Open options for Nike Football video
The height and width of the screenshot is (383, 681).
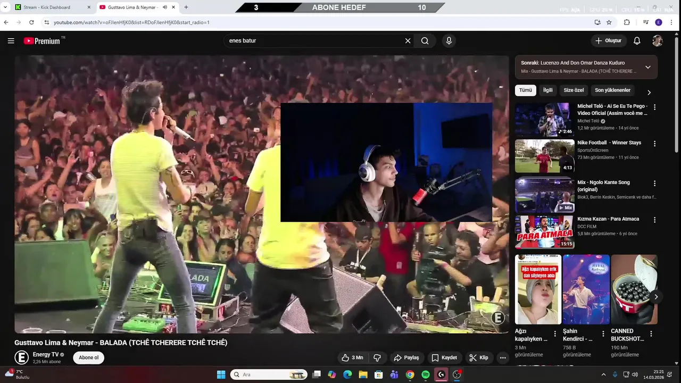pyautogui.click(x=654, y=144)
